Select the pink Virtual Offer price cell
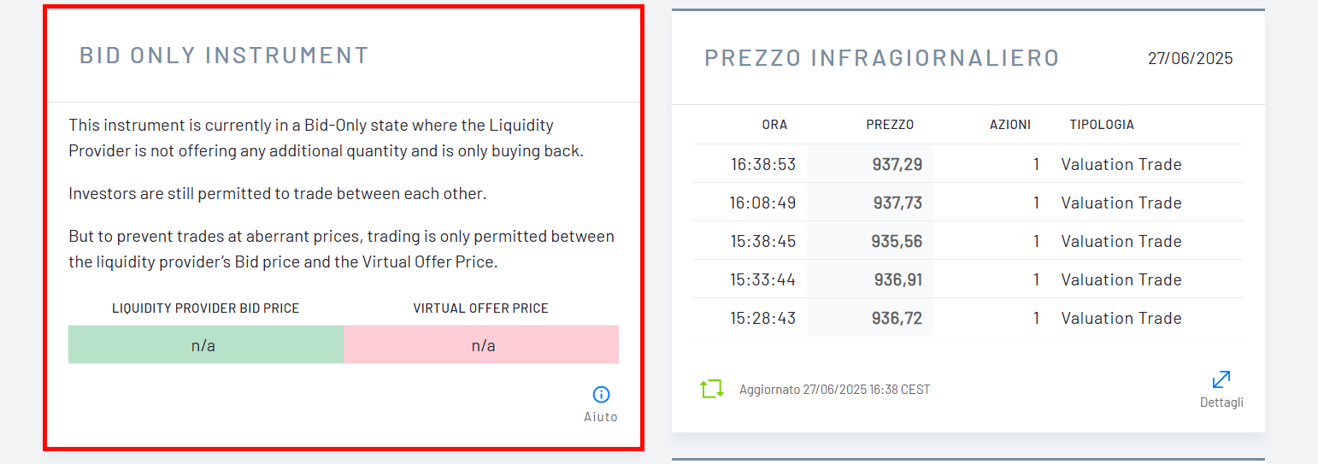The height and width of the screenshot is (464, 1318). tap(481, 344)
